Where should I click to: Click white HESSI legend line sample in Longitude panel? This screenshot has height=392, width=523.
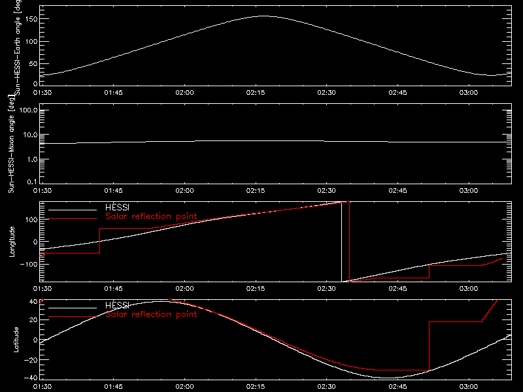point(73,210)
